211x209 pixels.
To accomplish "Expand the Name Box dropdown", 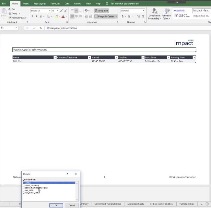I will [16, 28].
